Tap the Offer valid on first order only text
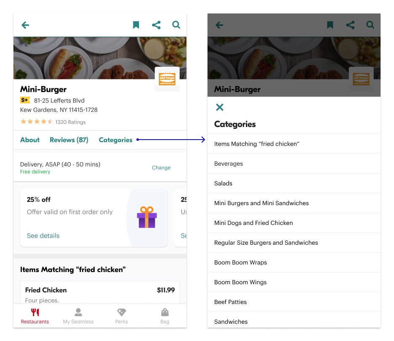394x341 pixels. (70, 212)
